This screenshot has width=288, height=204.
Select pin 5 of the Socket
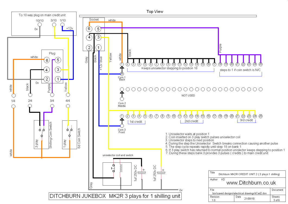click(x=98, y=29)
